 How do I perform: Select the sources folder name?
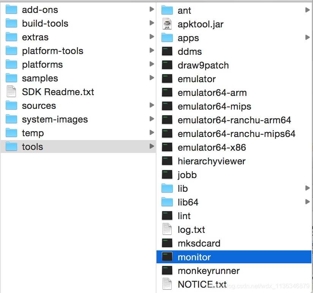39,106
